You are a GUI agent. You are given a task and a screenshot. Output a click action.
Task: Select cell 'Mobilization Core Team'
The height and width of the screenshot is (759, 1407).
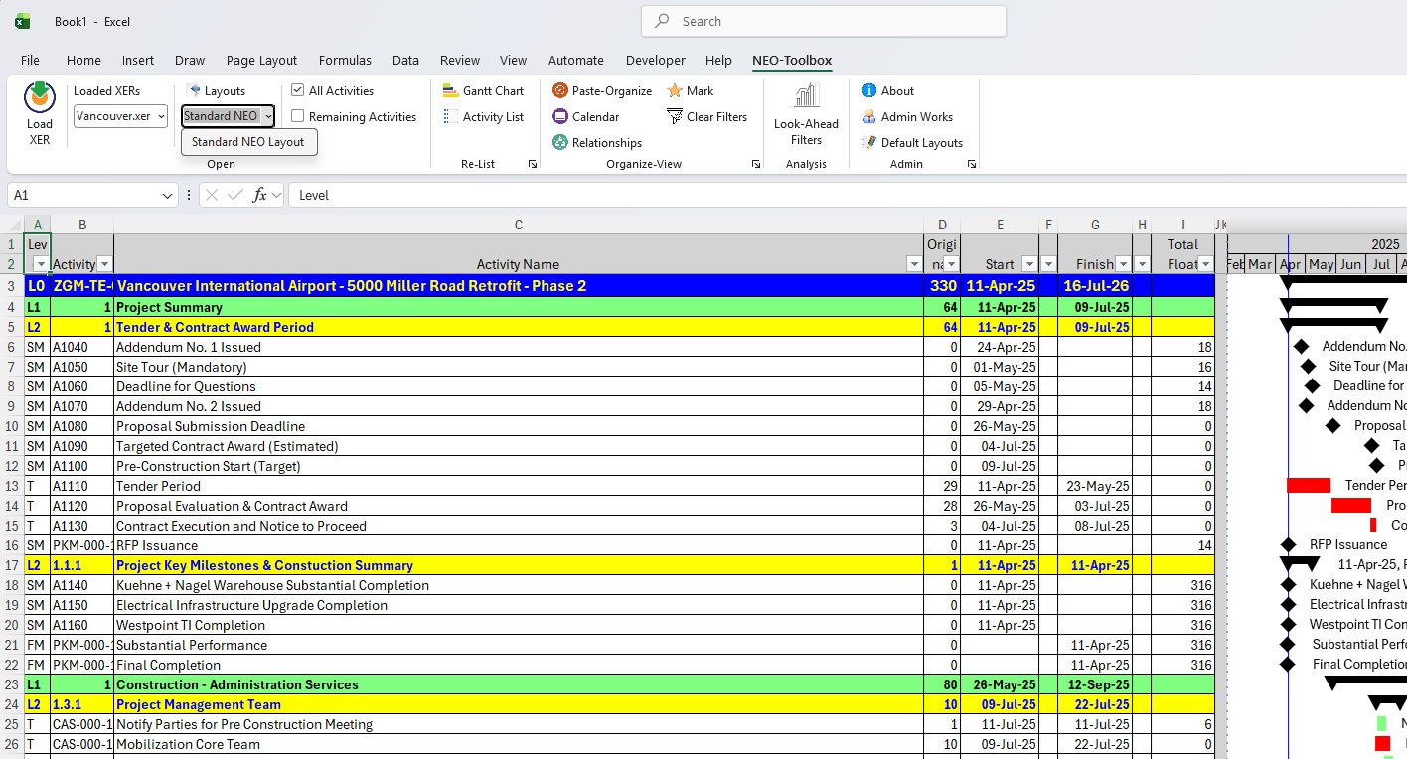[519, 744]
